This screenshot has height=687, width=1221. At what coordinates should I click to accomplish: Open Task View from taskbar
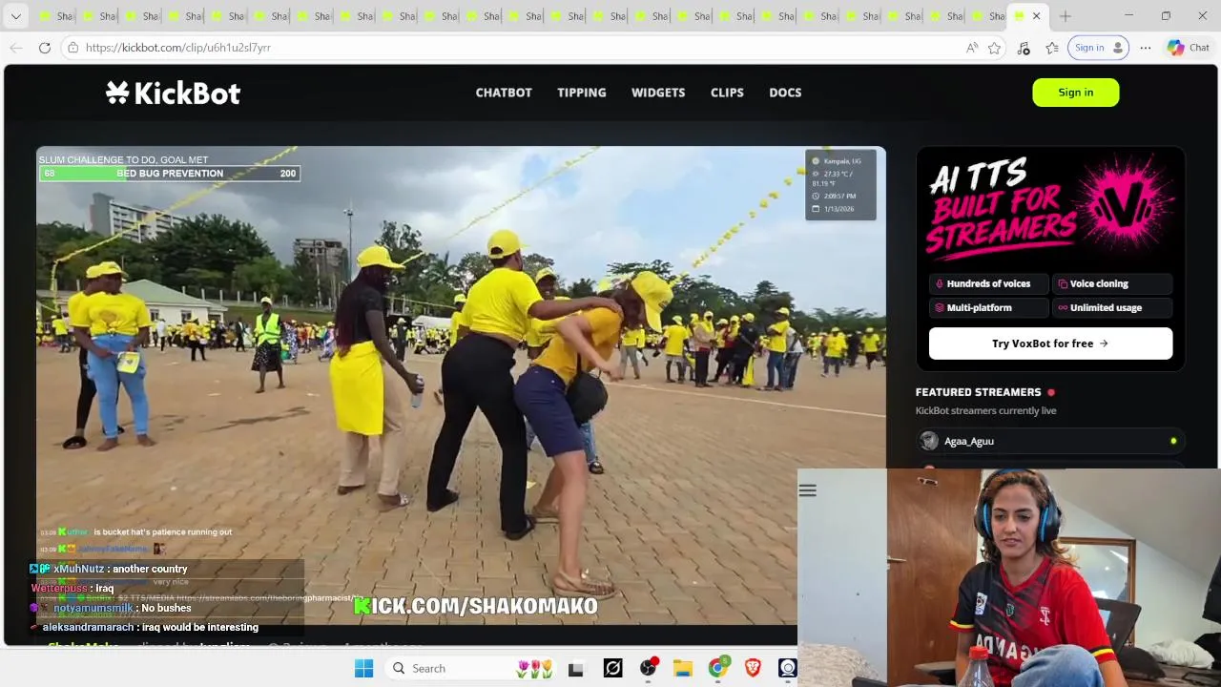tap(575, 669)
